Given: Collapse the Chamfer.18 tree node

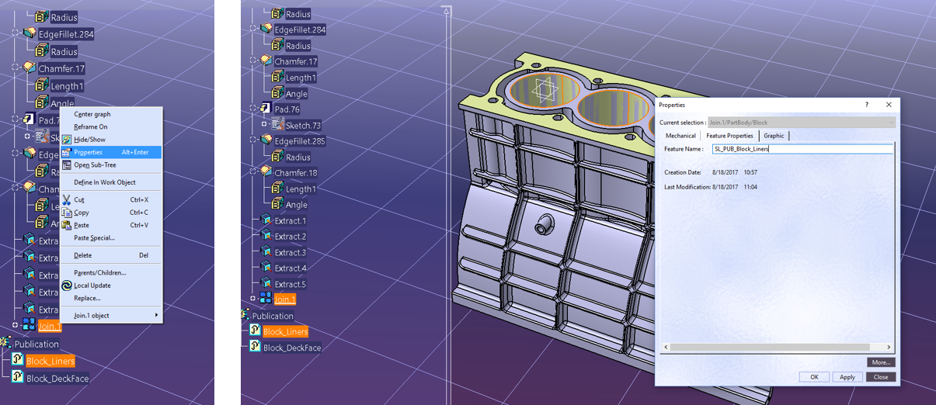Looking at the screenshot, I should point(253,171).
